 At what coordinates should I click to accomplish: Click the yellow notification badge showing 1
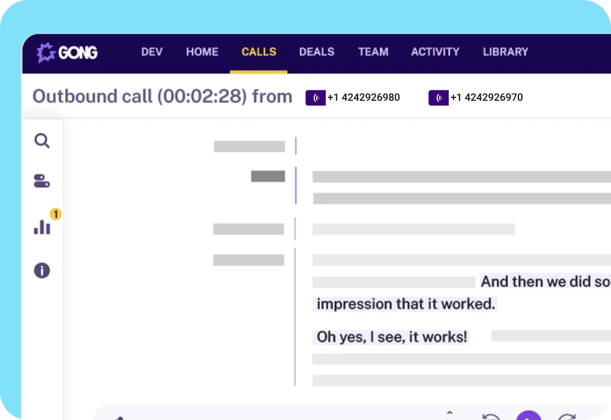tap(55, 214)
